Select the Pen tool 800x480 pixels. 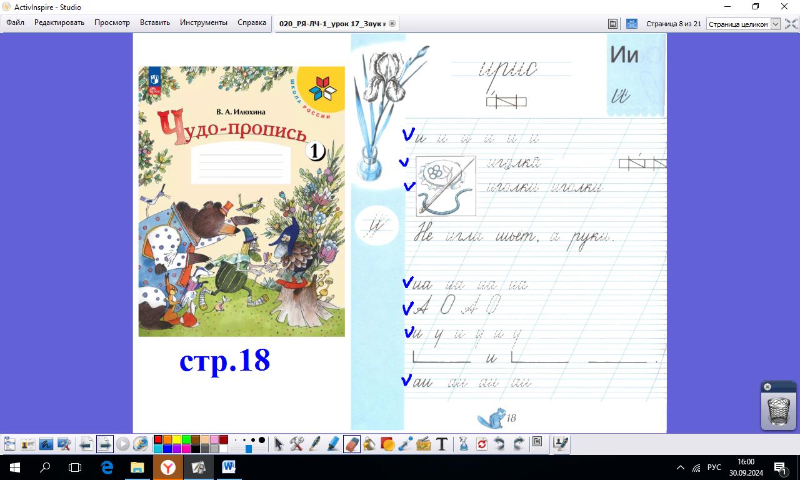click(x=315, y=444)
